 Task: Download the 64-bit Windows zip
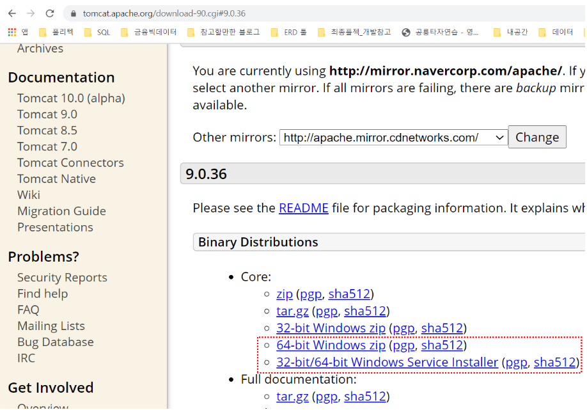[331, 345]
